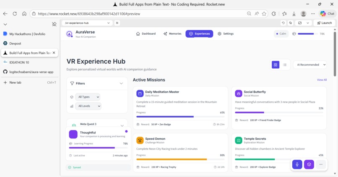Open the Dashboard nav tab
This screenshot has height=177, width=338.
(146, 34)
